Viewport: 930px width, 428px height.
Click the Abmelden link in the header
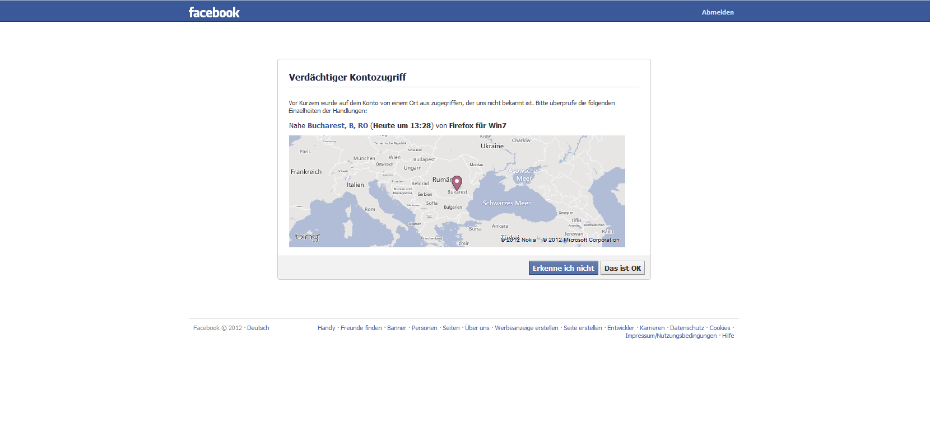tap(718, 12)
